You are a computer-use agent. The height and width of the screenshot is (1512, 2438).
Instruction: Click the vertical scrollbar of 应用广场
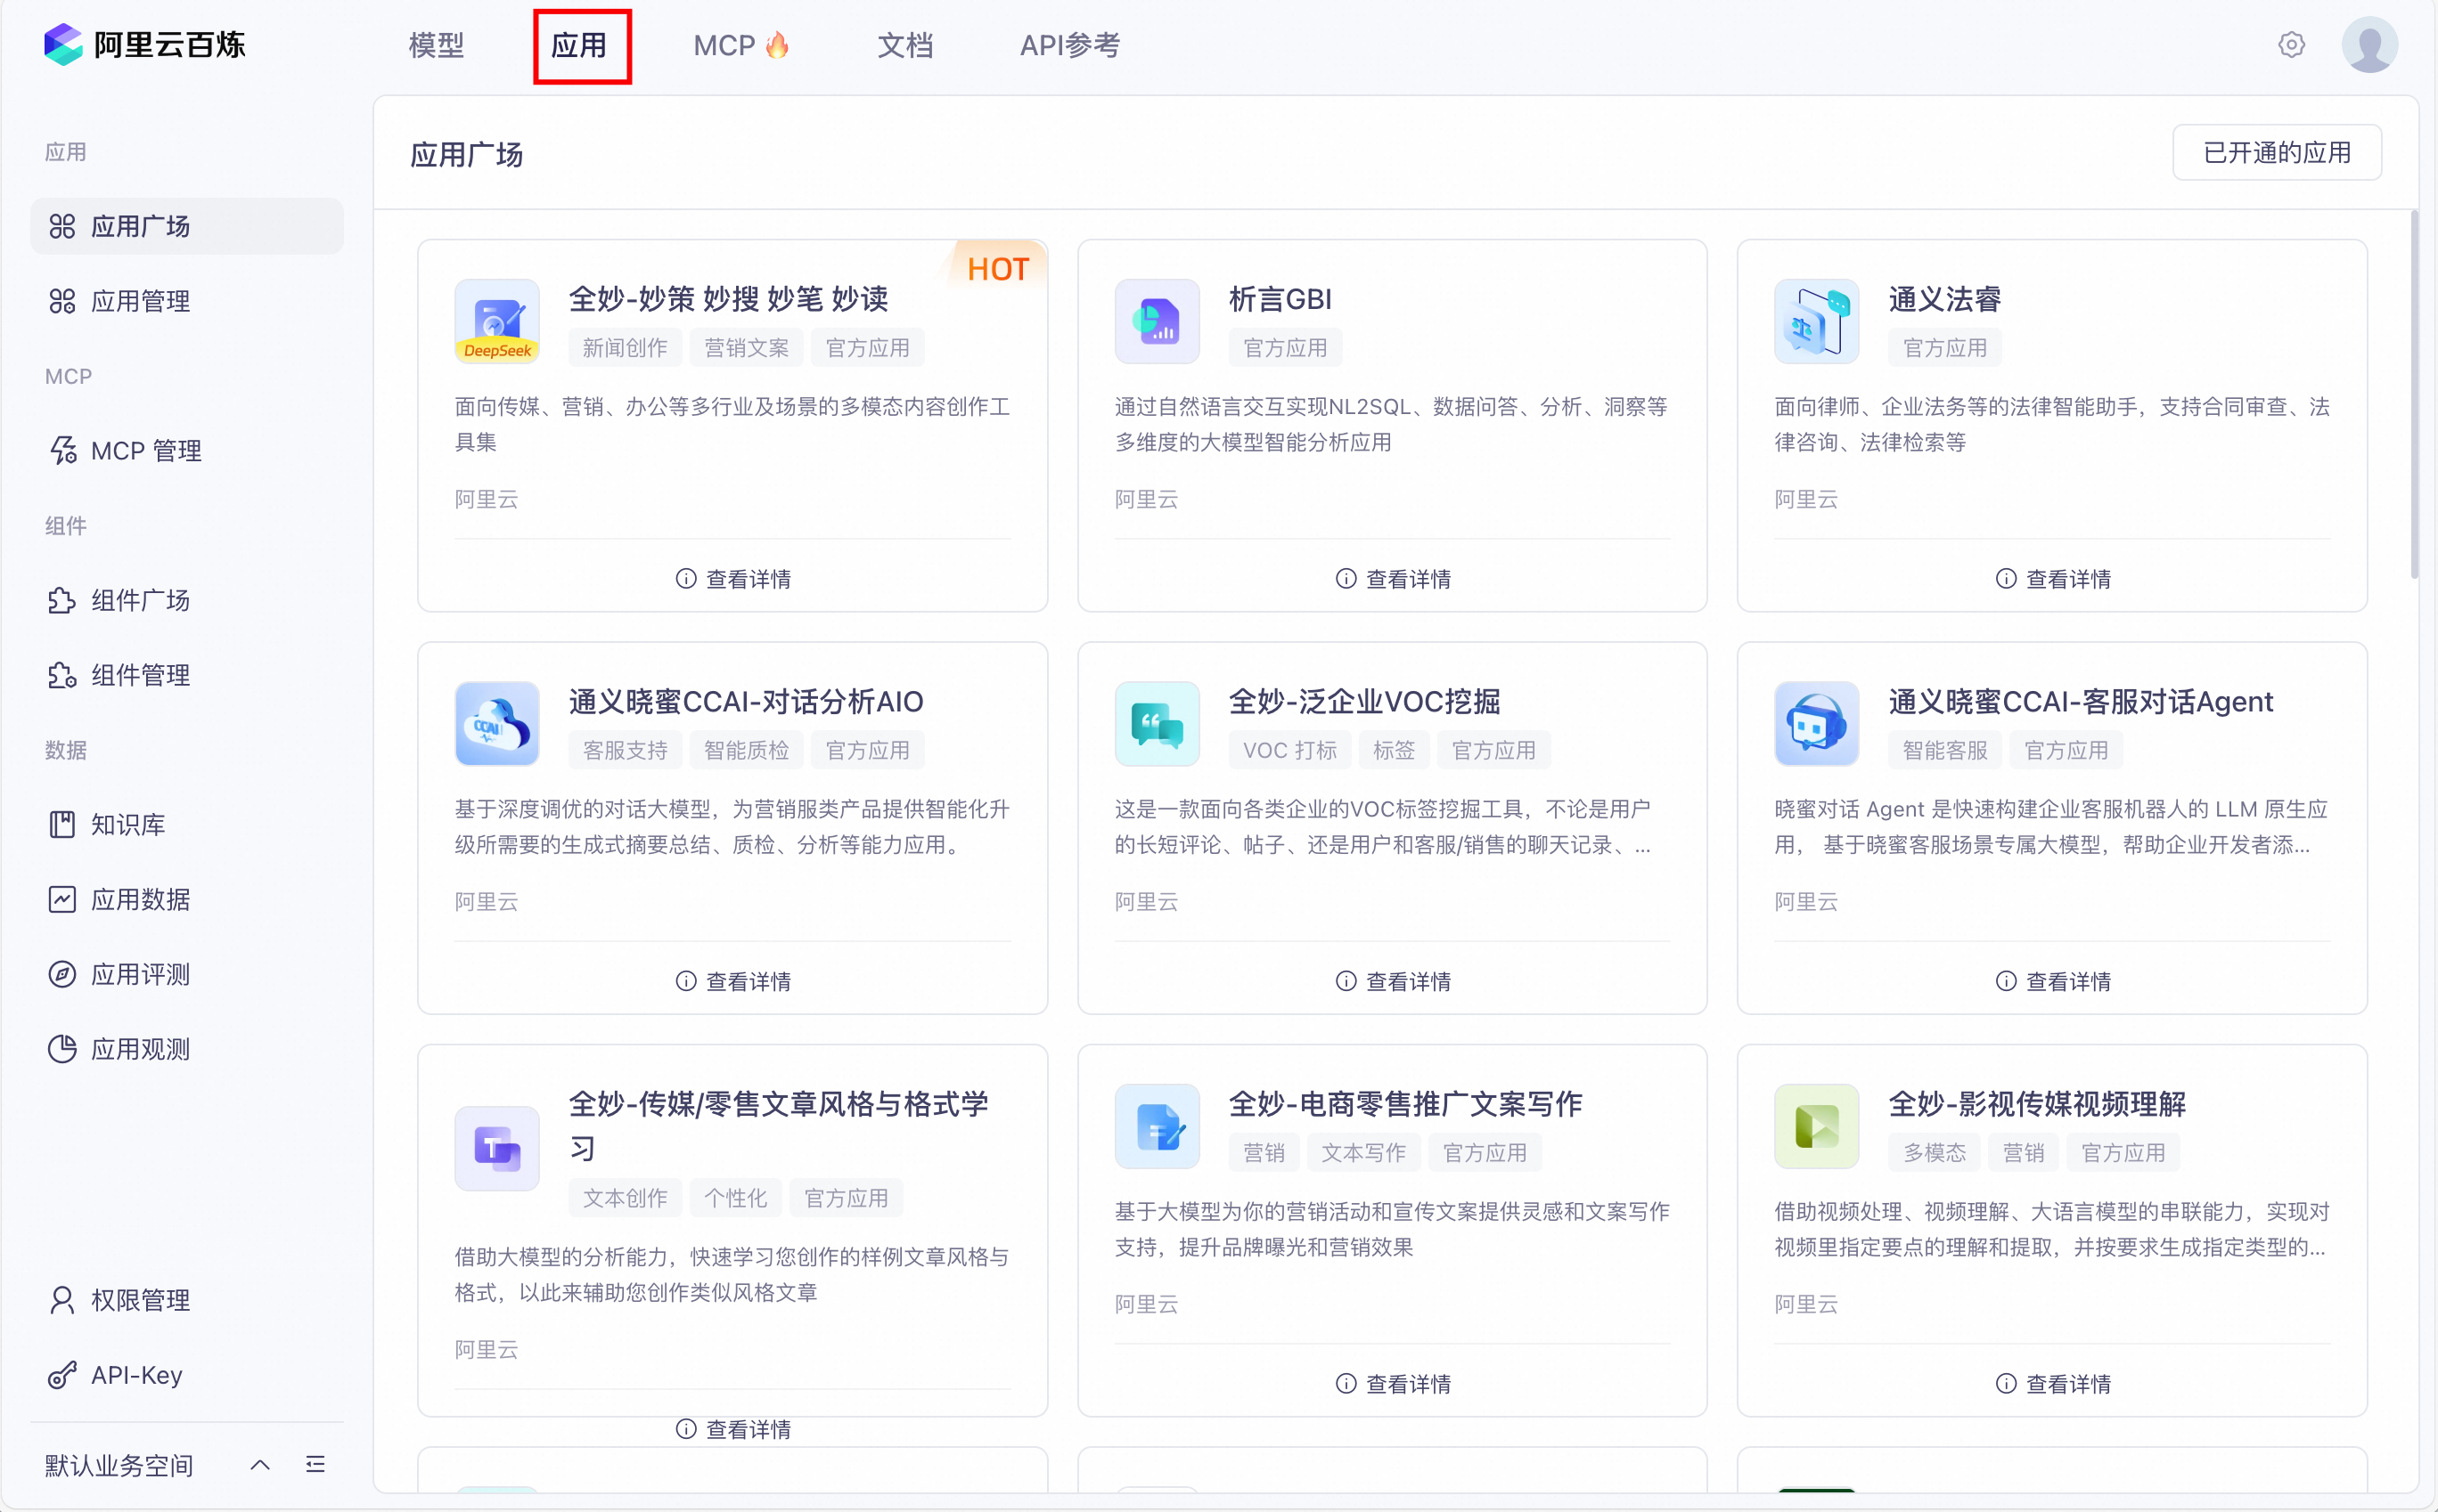pos(2413,395)
